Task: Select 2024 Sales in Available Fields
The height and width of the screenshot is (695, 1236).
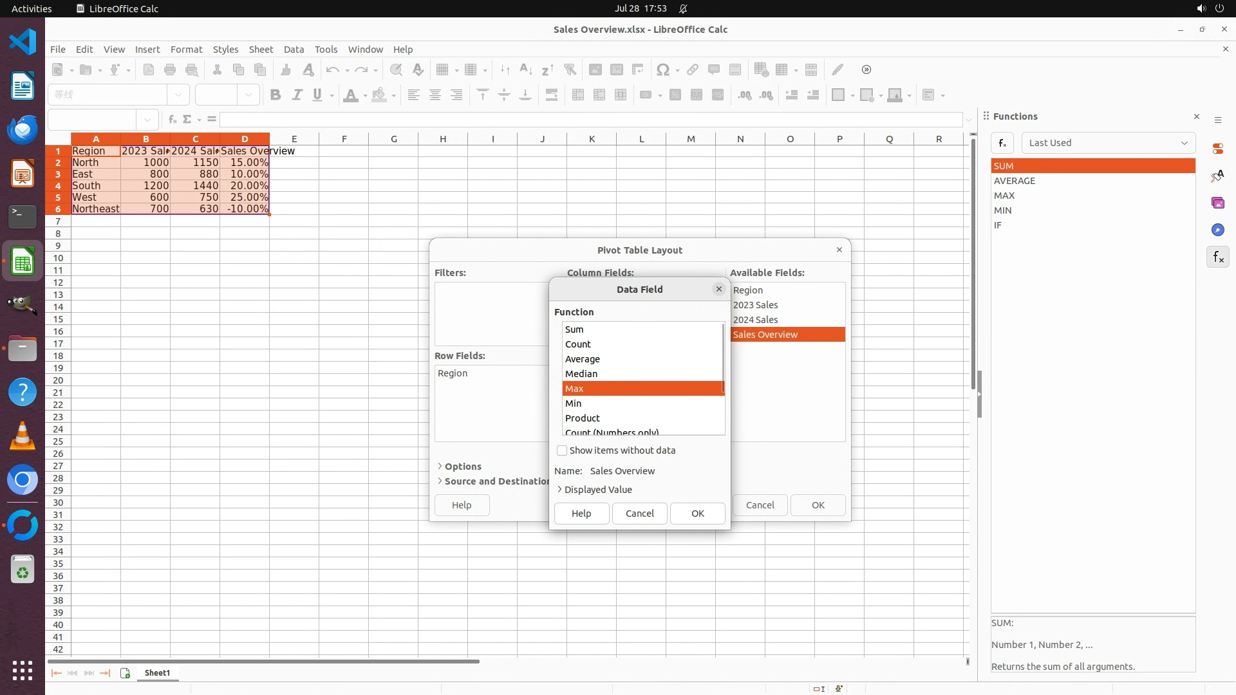Action: click(755, 320)
